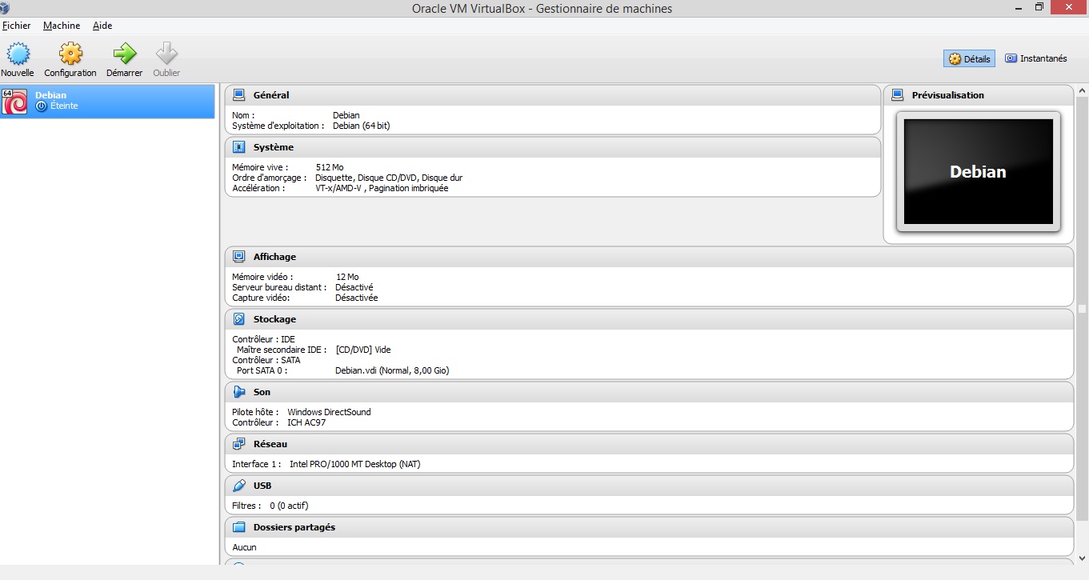Open the Fichier menu
1089x580 pixels.
tap(16, 26)
